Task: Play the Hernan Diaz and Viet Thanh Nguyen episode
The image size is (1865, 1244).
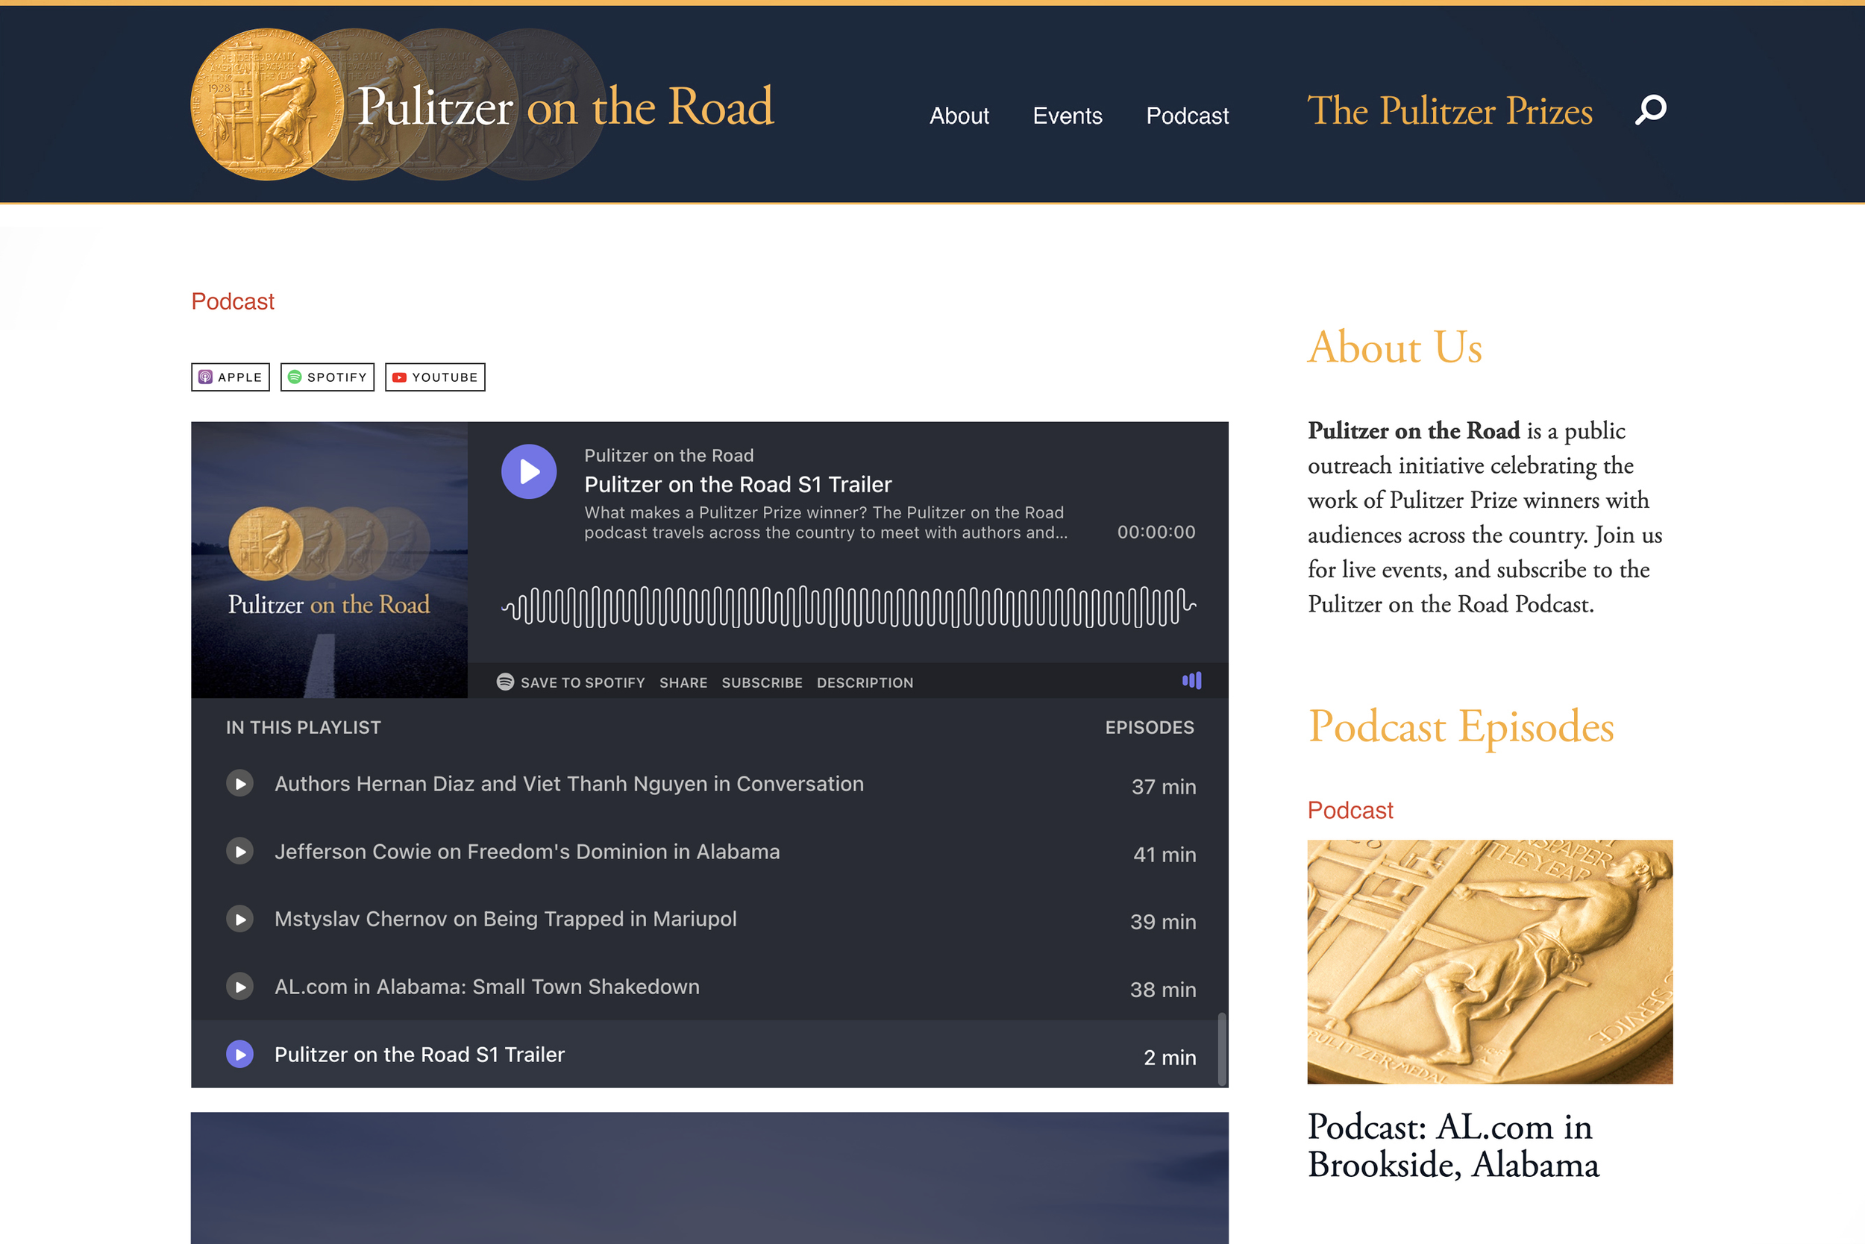Action: click(x=239, y=784)
